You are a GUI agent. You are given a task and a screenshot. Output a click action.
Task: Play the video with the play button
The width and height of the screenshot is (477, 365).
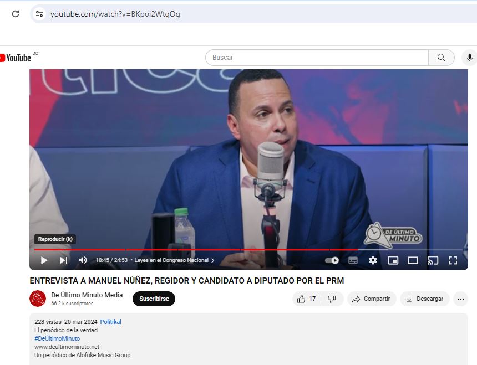click(x=44, y=260)
